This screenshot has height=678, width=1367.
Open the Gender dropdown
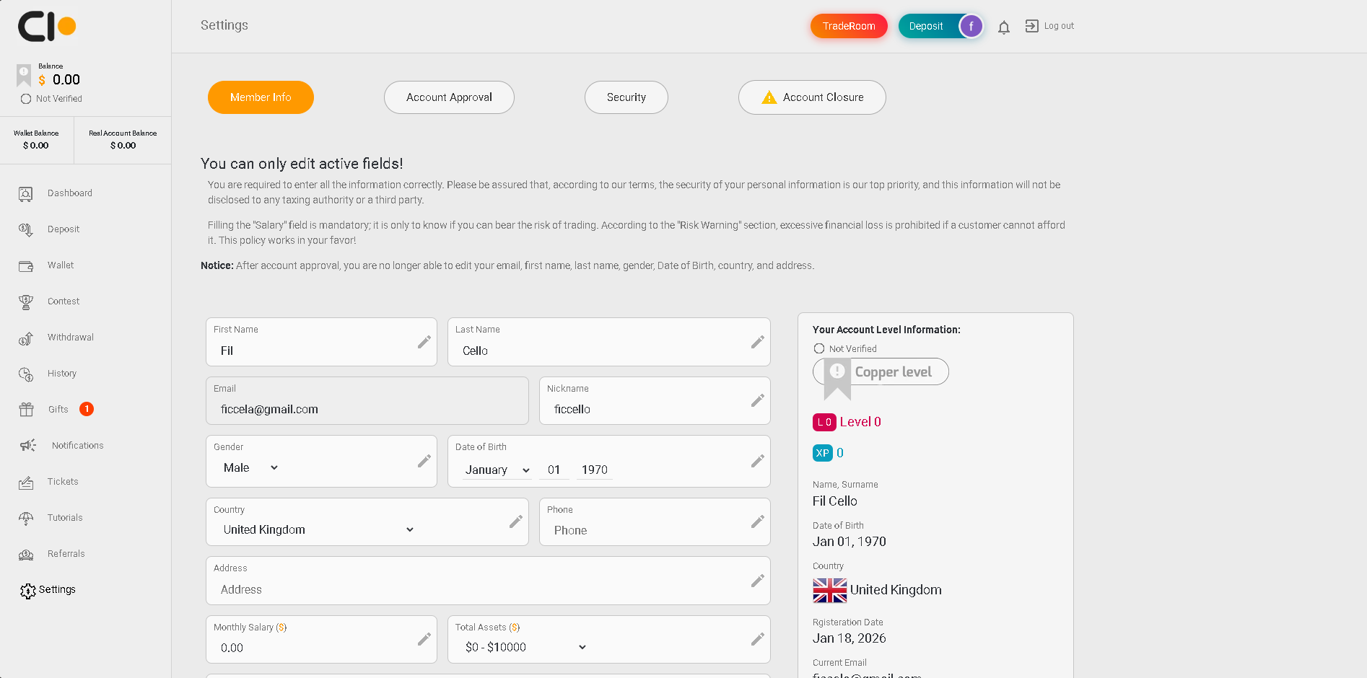(x=250, y=468)
